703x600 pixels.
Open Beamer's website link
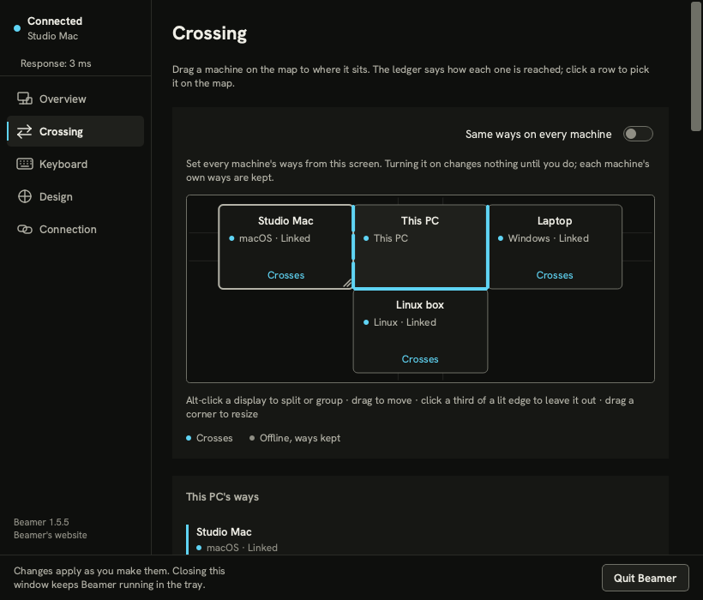pos(51,535)
